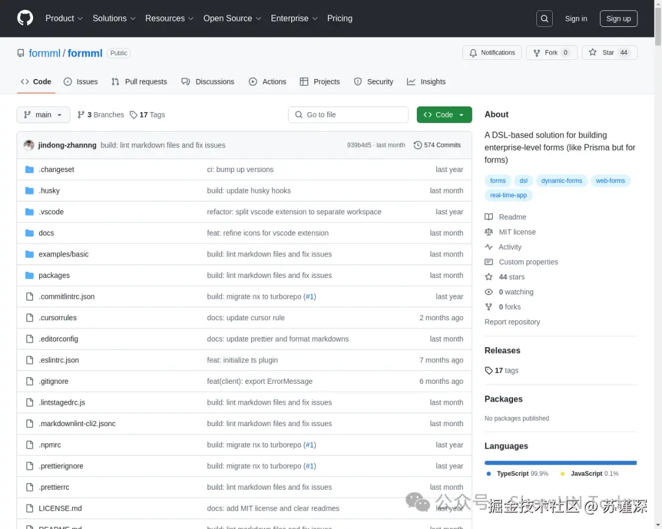Open the real-time-app topic tag
This screenshot has width=662, height=529.
(x=508, y=195)
